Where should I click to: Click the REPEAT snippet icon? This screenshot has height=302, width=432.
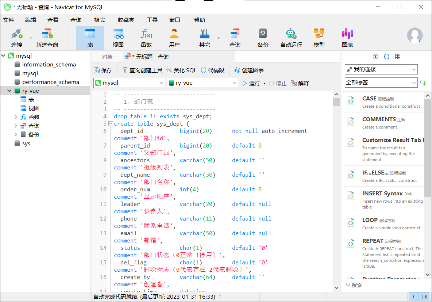(x=351, y=244)
